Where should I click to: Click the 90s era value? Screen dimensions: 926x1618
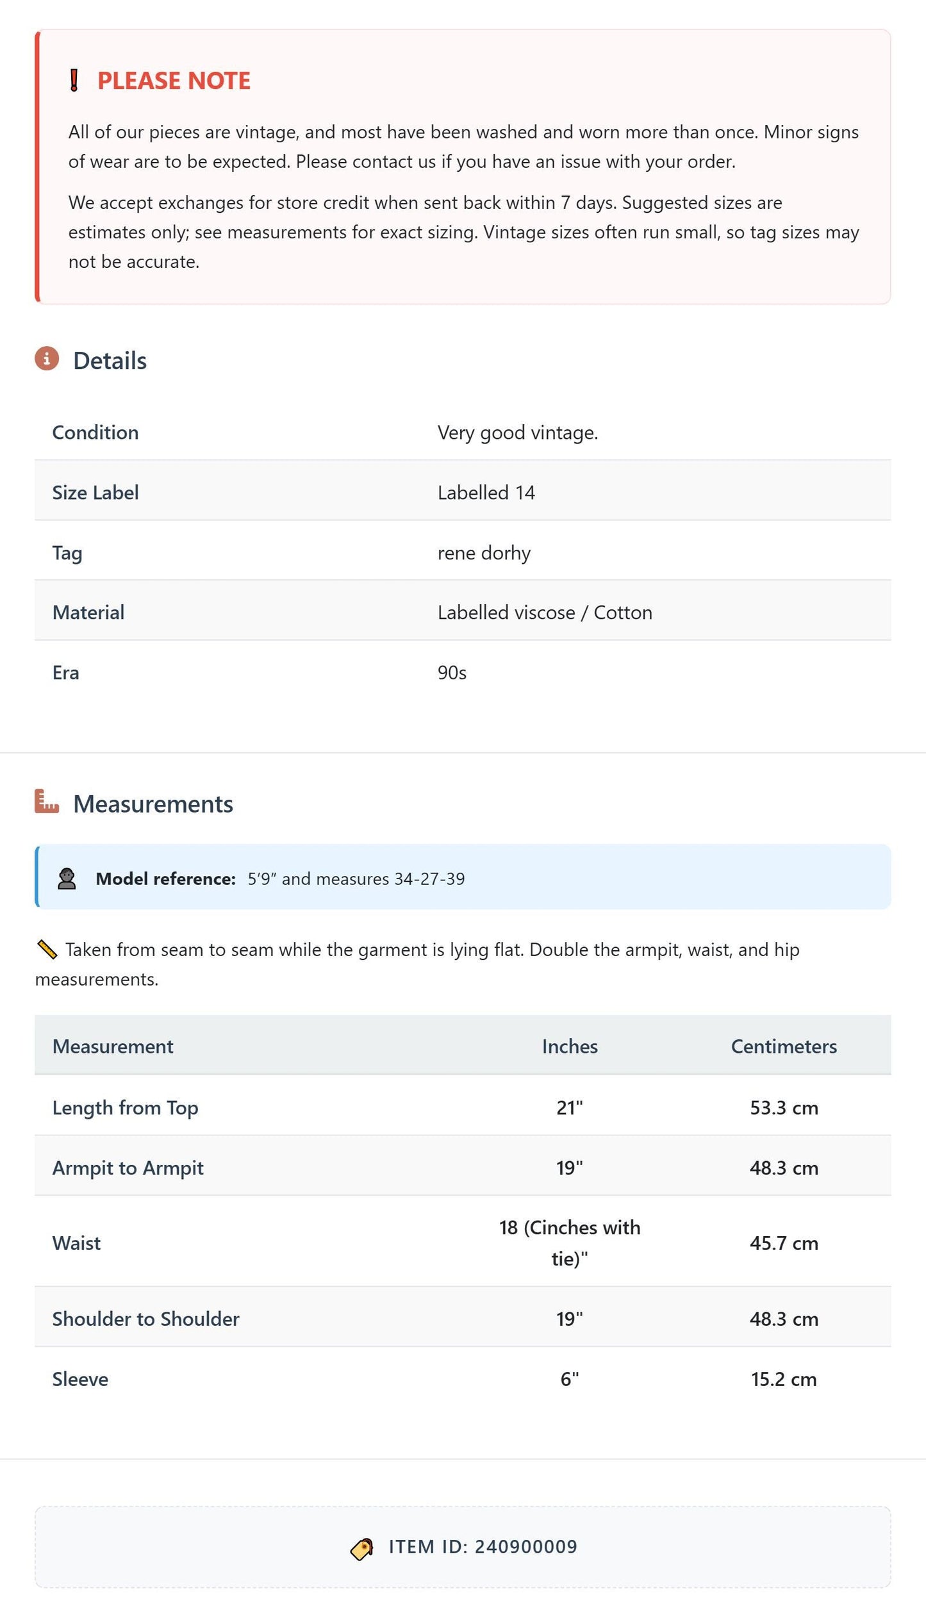point(452,673)
